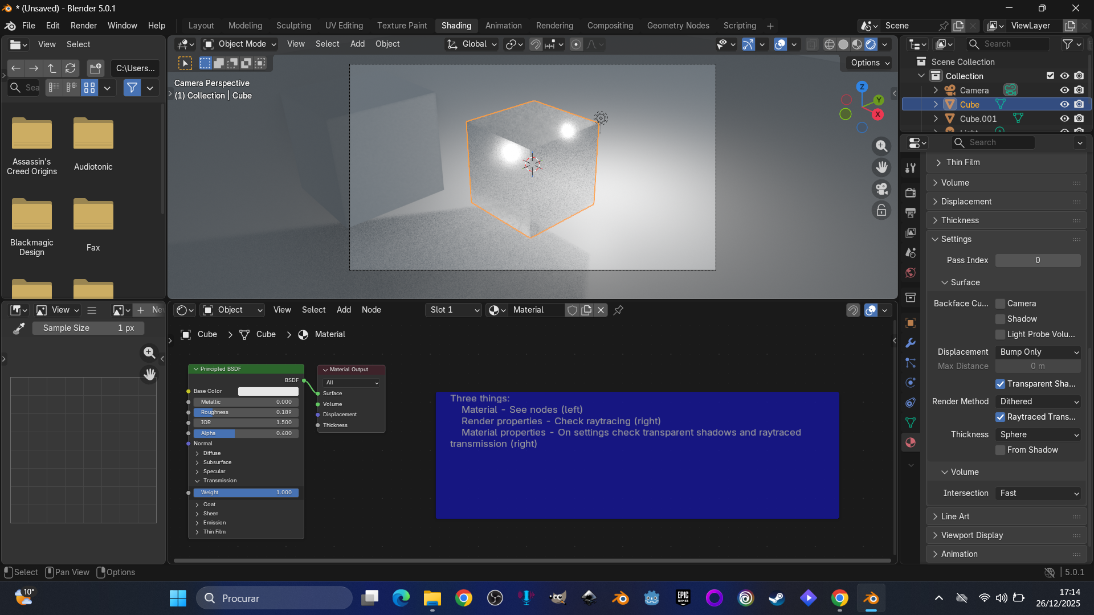This screenshot has width=1094, height=615.
Task: Open the Modifiers wrench properties tab
Action: pos(911,343)
